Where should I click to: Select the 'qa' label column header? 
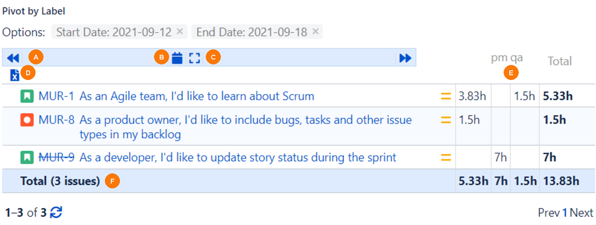(x=516, y=58)
